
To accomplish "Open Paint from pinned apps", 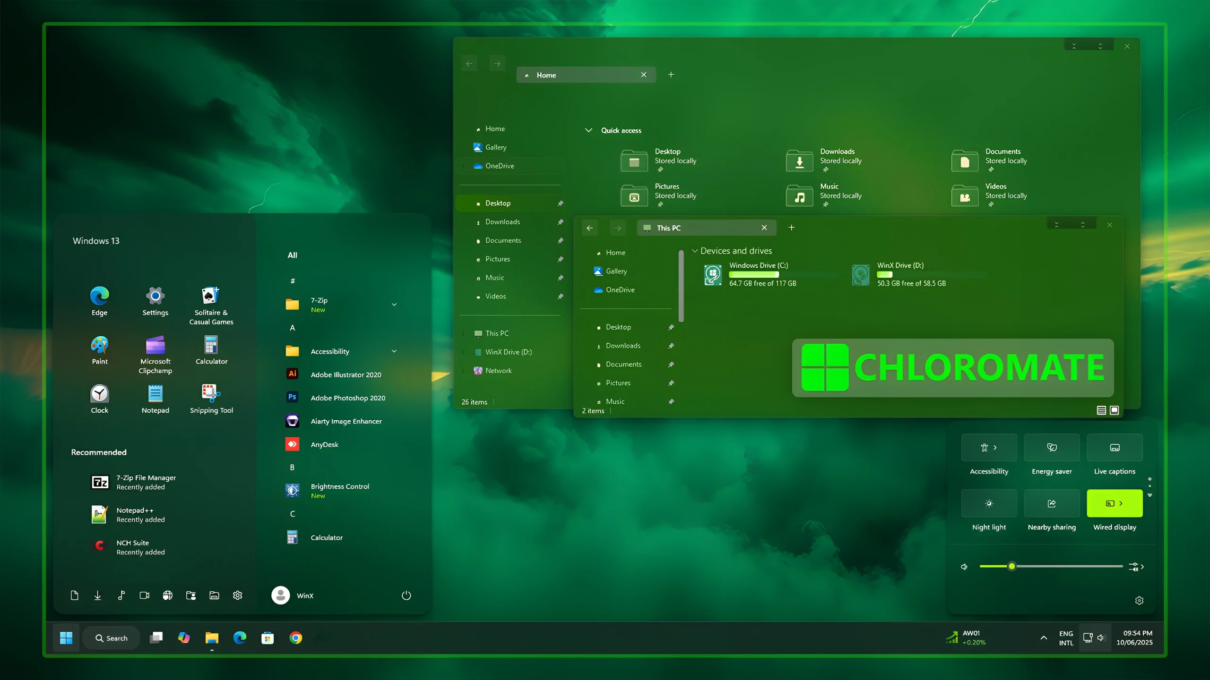I will click(x=99, y=350).
